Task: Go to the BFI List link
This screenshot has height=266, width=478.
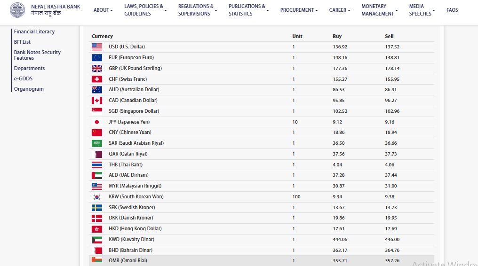Action: [x=23, y=42]
